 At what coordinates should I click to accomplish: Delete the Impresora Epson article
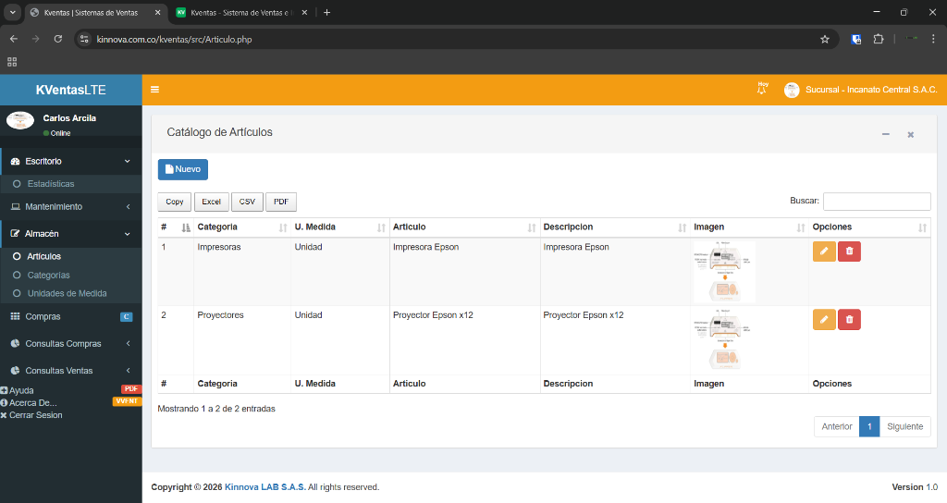pos(849,251)
